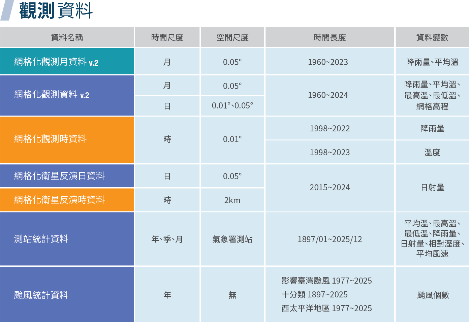Select the 氣象署測站 cell
This screenshot has width=469, height=322.
point(232,239)
